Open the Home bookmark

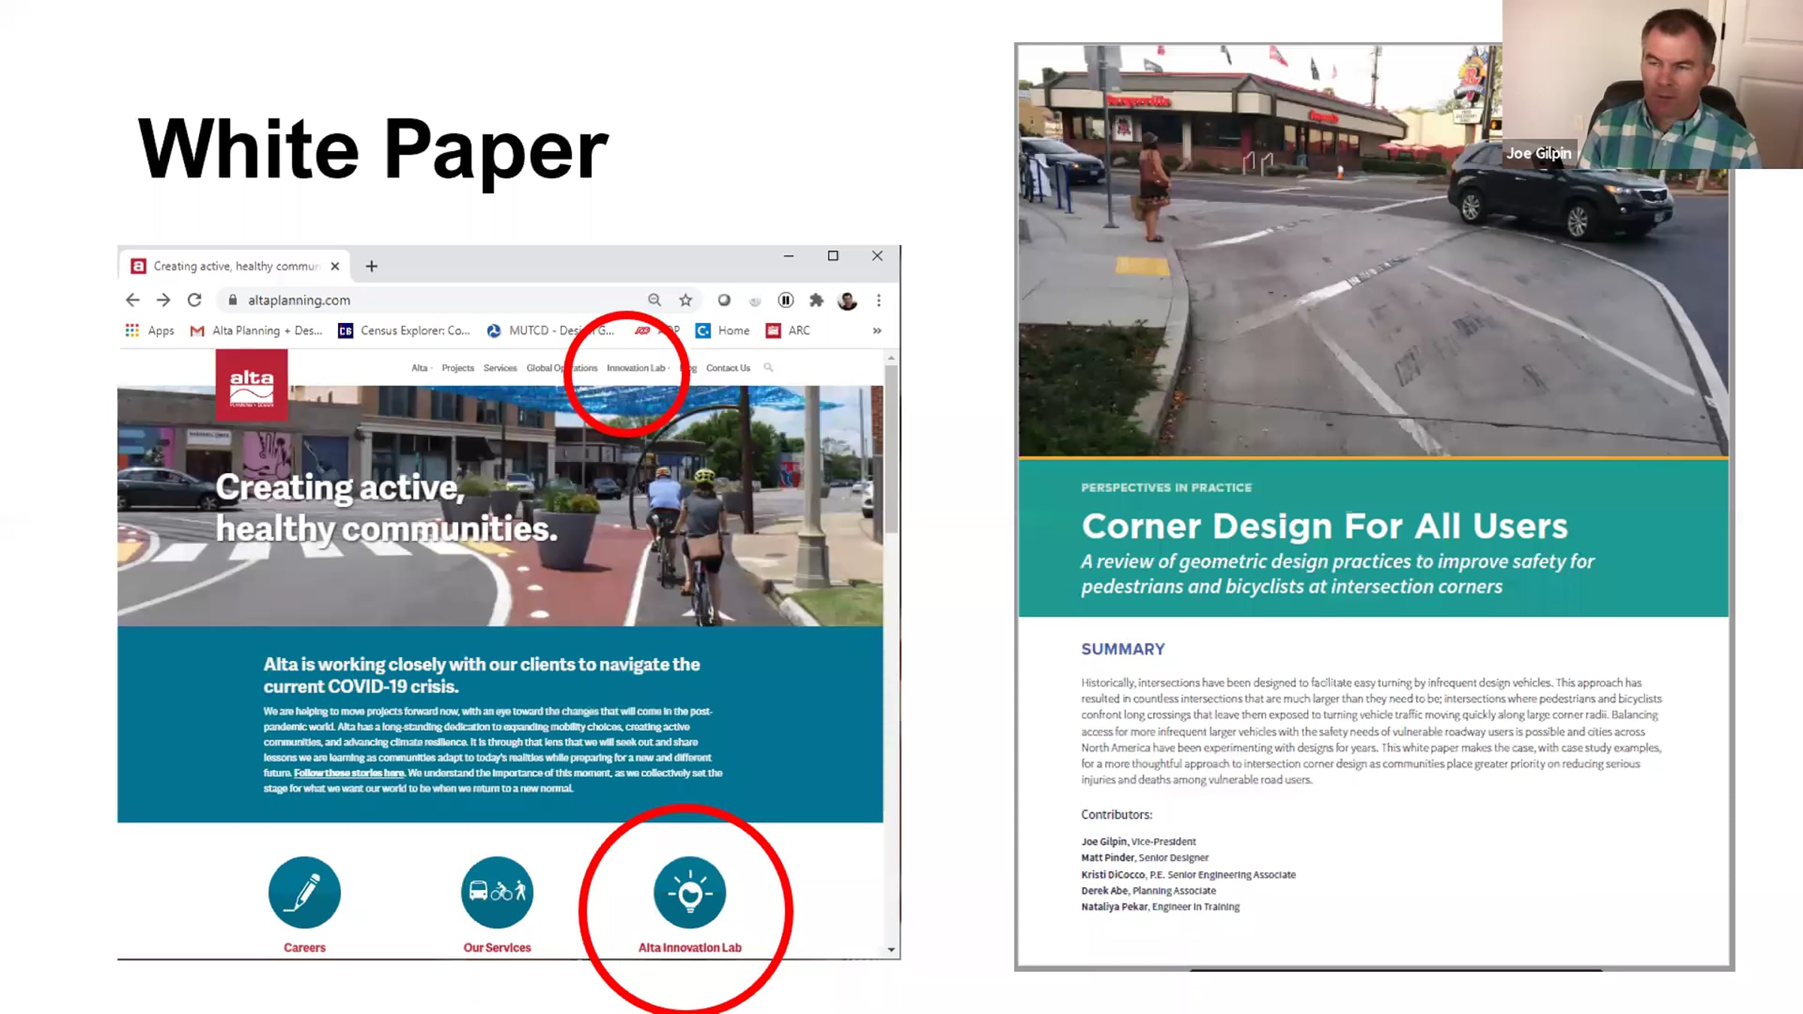click(723, 330)
